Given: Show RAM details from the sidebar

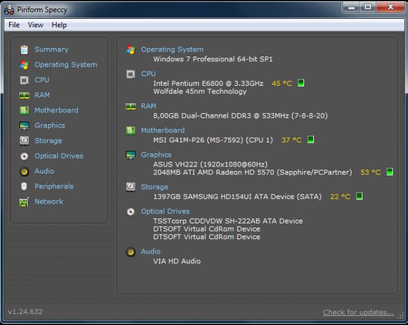Looking at the screenshot, I should point(42,95).
